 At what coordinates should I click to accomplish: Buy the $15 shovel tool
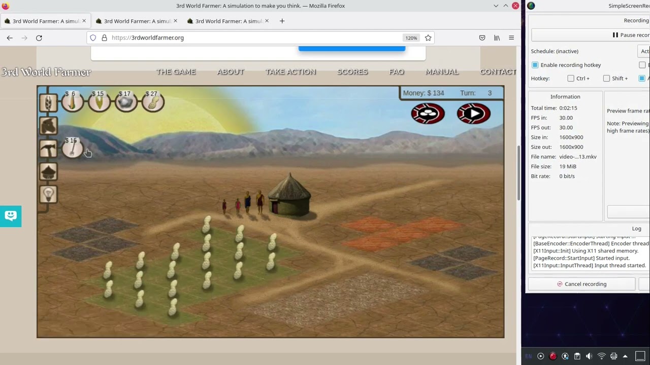point(72,148)
